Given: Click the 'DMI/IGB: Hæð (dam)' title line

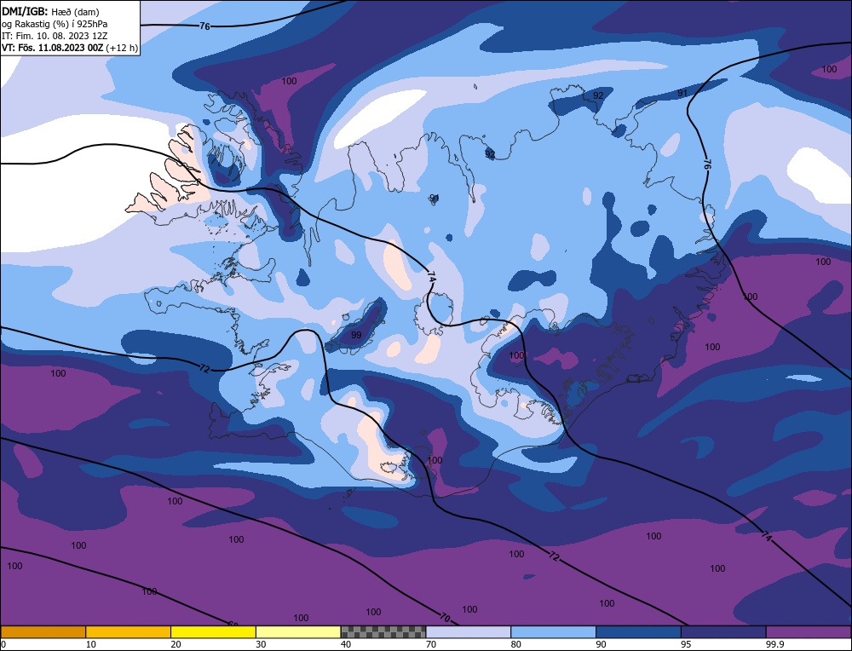Looking at the screenshot, I should pyautogui.click(x=50, y=11).
